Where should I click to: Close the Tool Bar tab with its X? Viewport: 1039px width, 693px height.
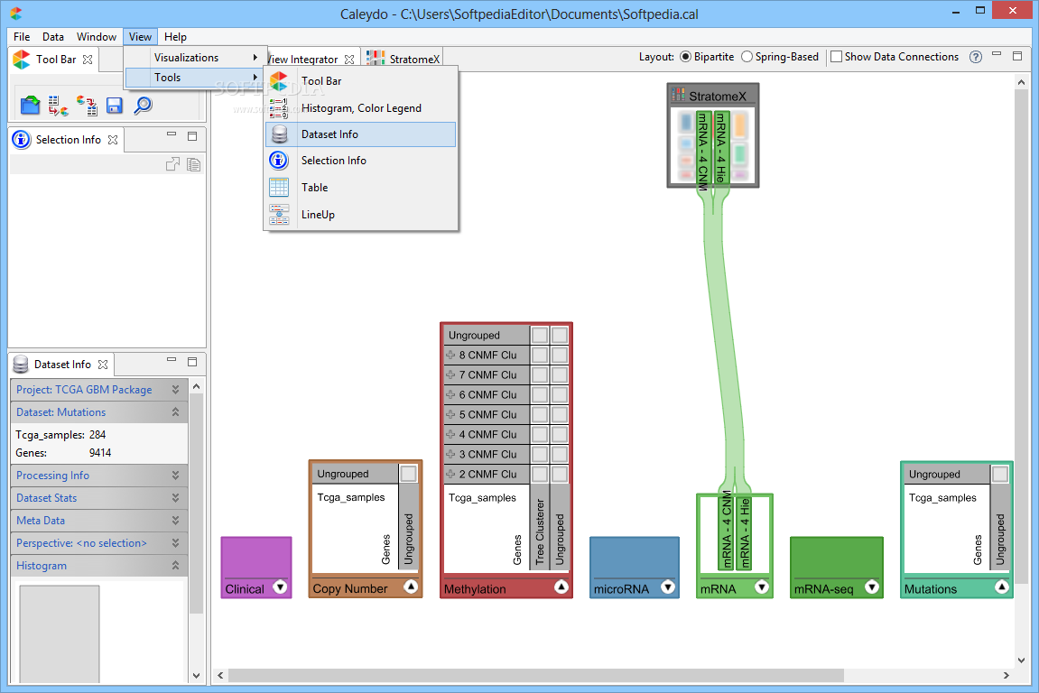coord(88,60)
